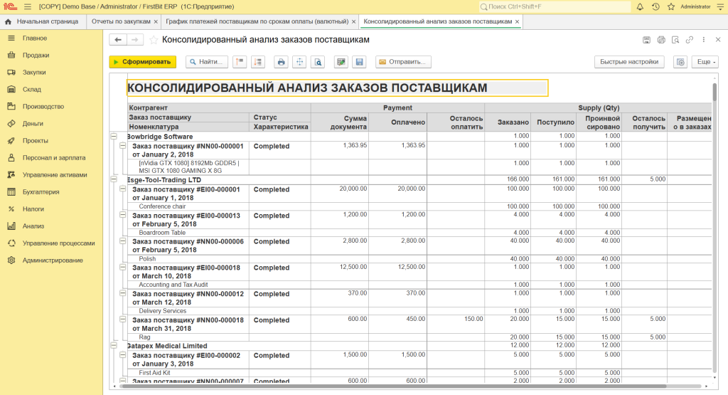Screen dimensions: 728x395
Task: Collapse order #EI00-000001 from January 1
Action: (x=122, y=189)
